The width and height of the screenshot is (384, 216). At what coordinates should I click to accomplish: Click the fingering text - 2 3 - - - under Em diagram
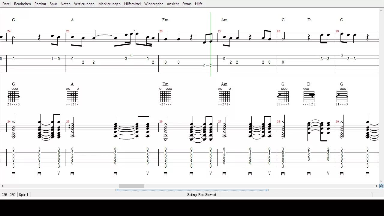coord(165,104)
